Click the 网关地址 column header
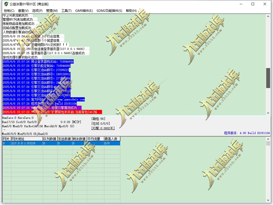This screenshot has width=273, height=205. [27, 139]
